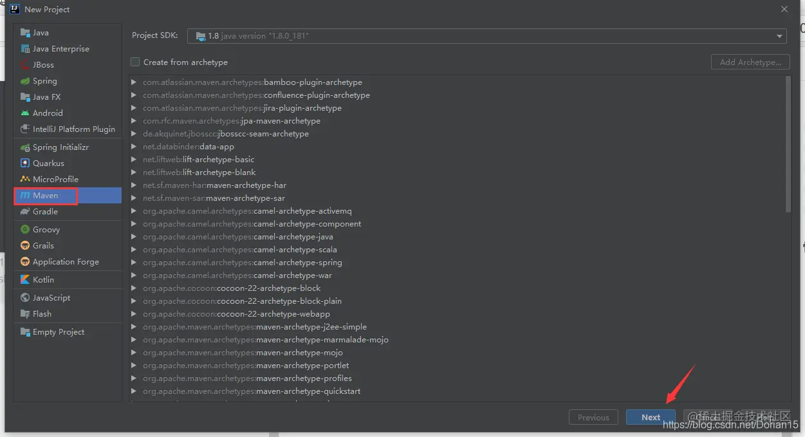Click the Spring Initializr icon
The image size is (805, 437).
(x=25, y=147)
